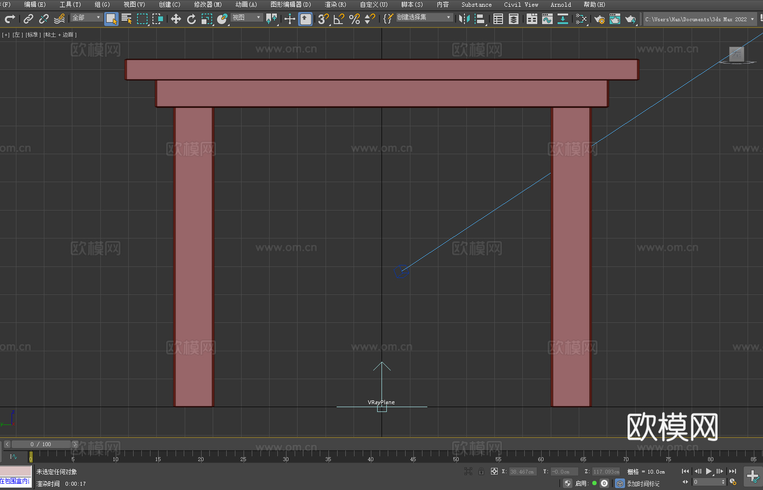
Task: Select the Unlink selection tool
Action: tap(44, 19)
